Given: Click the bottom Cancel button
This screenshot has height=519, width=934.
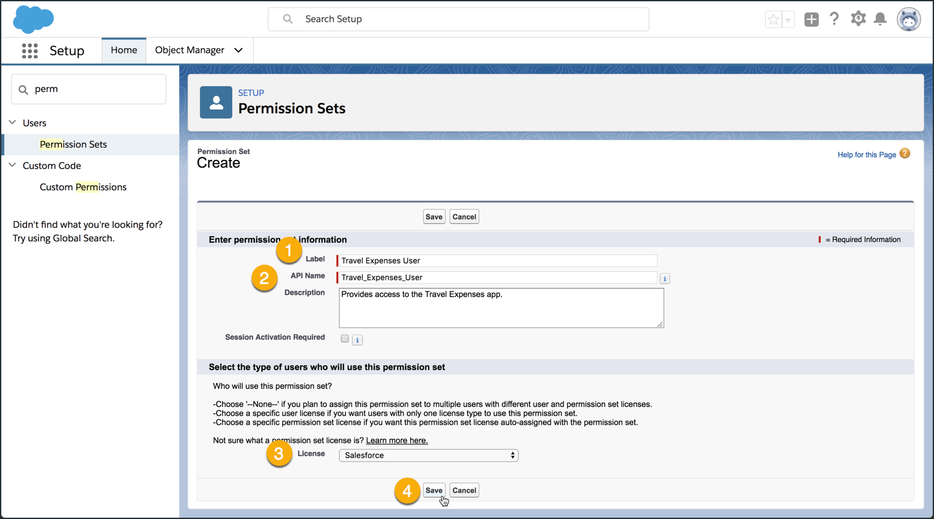Looking at the screenshot, I should point(464,491).
